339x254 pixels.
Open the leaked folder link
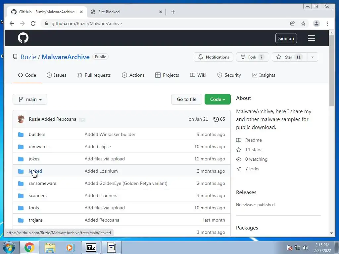click(x=35, y=171)
